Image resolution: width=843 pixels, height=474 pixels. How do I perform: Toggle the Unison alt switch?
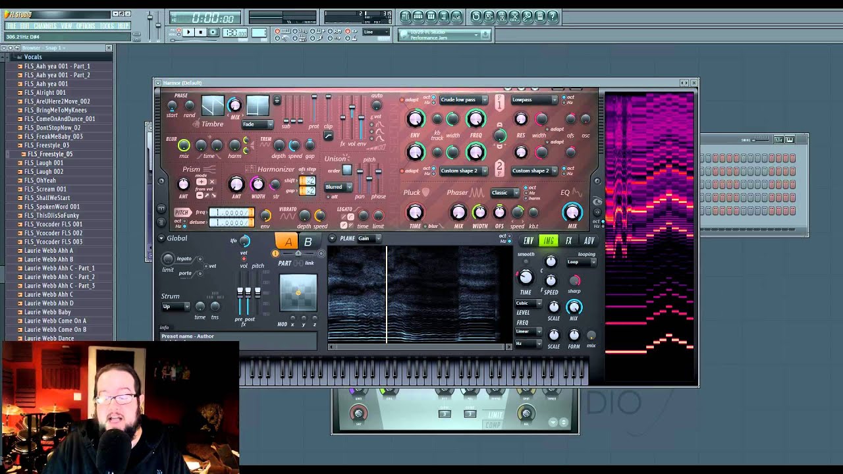coord(327,196)
